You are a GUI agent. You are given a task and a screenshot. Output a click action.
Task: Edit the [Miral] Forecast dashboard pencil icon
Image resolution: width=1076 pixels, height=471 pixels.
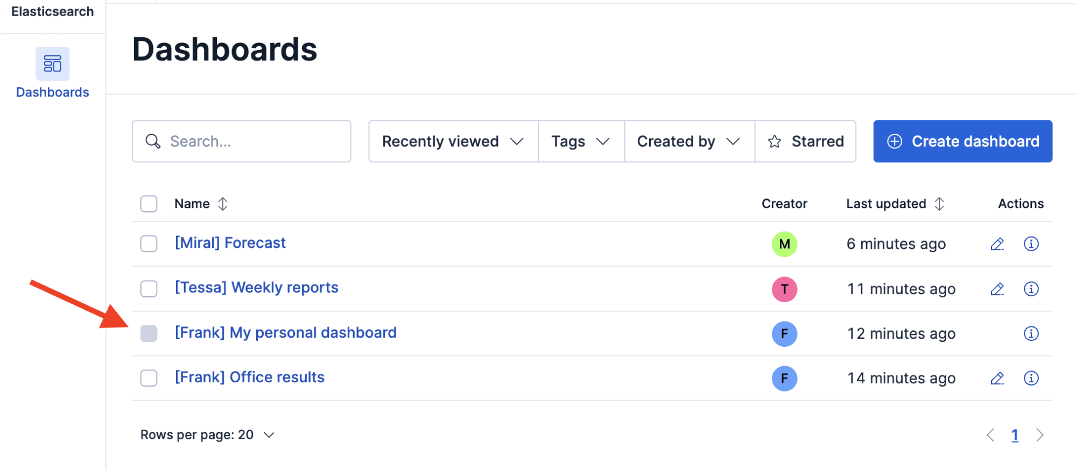point(997,244)
